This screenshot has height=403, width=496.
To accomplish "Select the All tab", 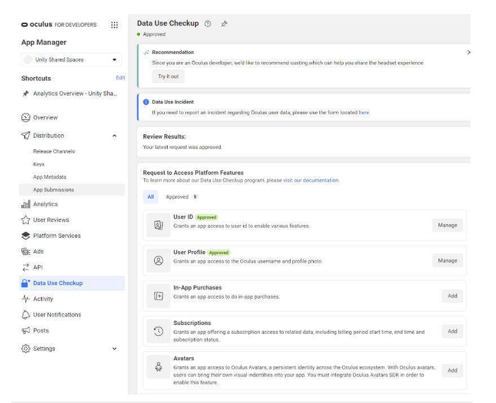I will 151,197.
